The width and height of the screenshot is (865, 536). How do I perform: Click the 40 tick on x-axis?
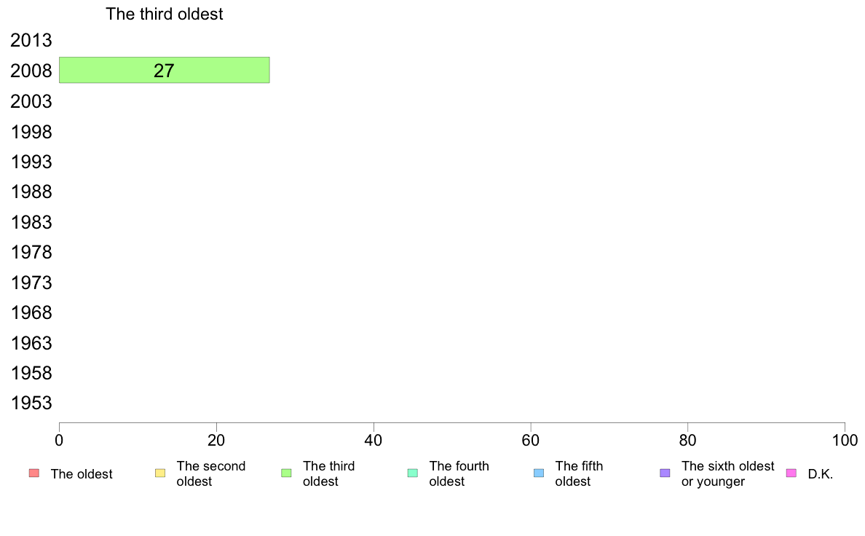[x=374, y=440]
